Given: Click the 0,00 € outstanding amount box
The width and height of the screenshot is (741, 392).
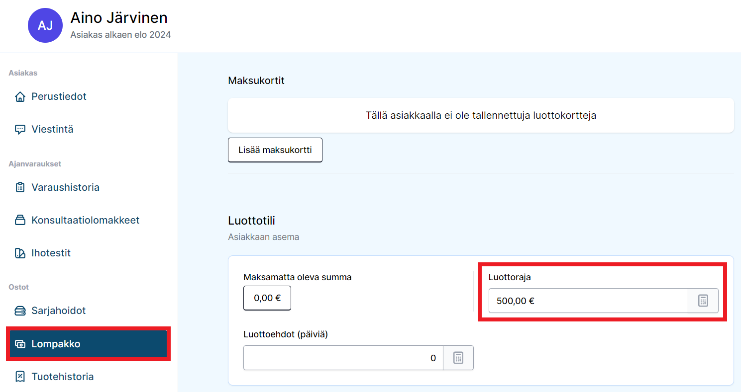Looking at the screenshot, I should click(267, 299).
